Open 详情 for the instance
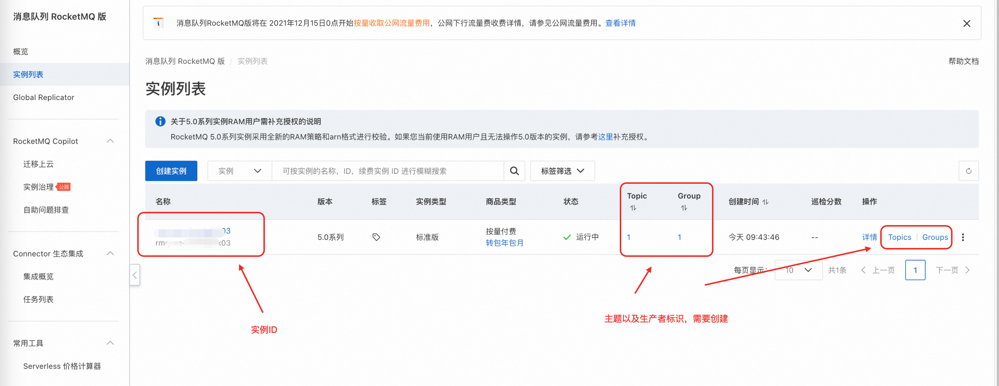 (869, 237)
